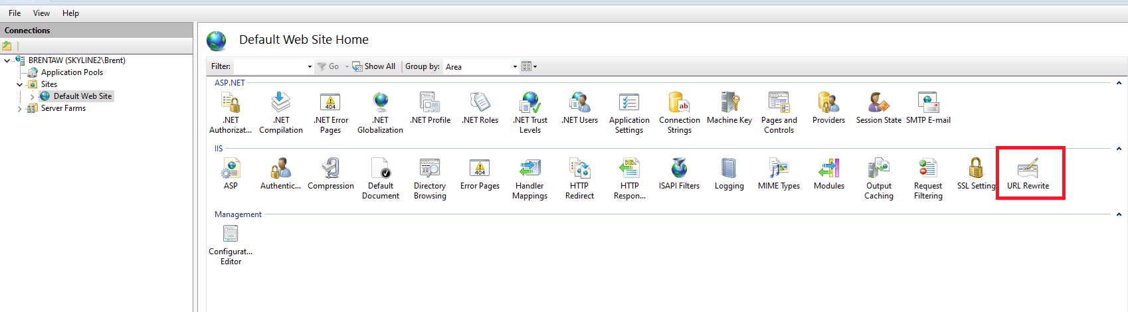This screenshot has width=1128, height=312.
Task: Collapse the Sites tree node
Action: (19, 84)
